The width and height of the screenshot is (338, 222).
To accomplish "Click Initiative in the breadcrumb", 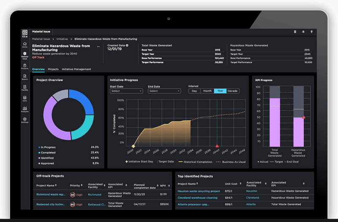I will point(62,39).
